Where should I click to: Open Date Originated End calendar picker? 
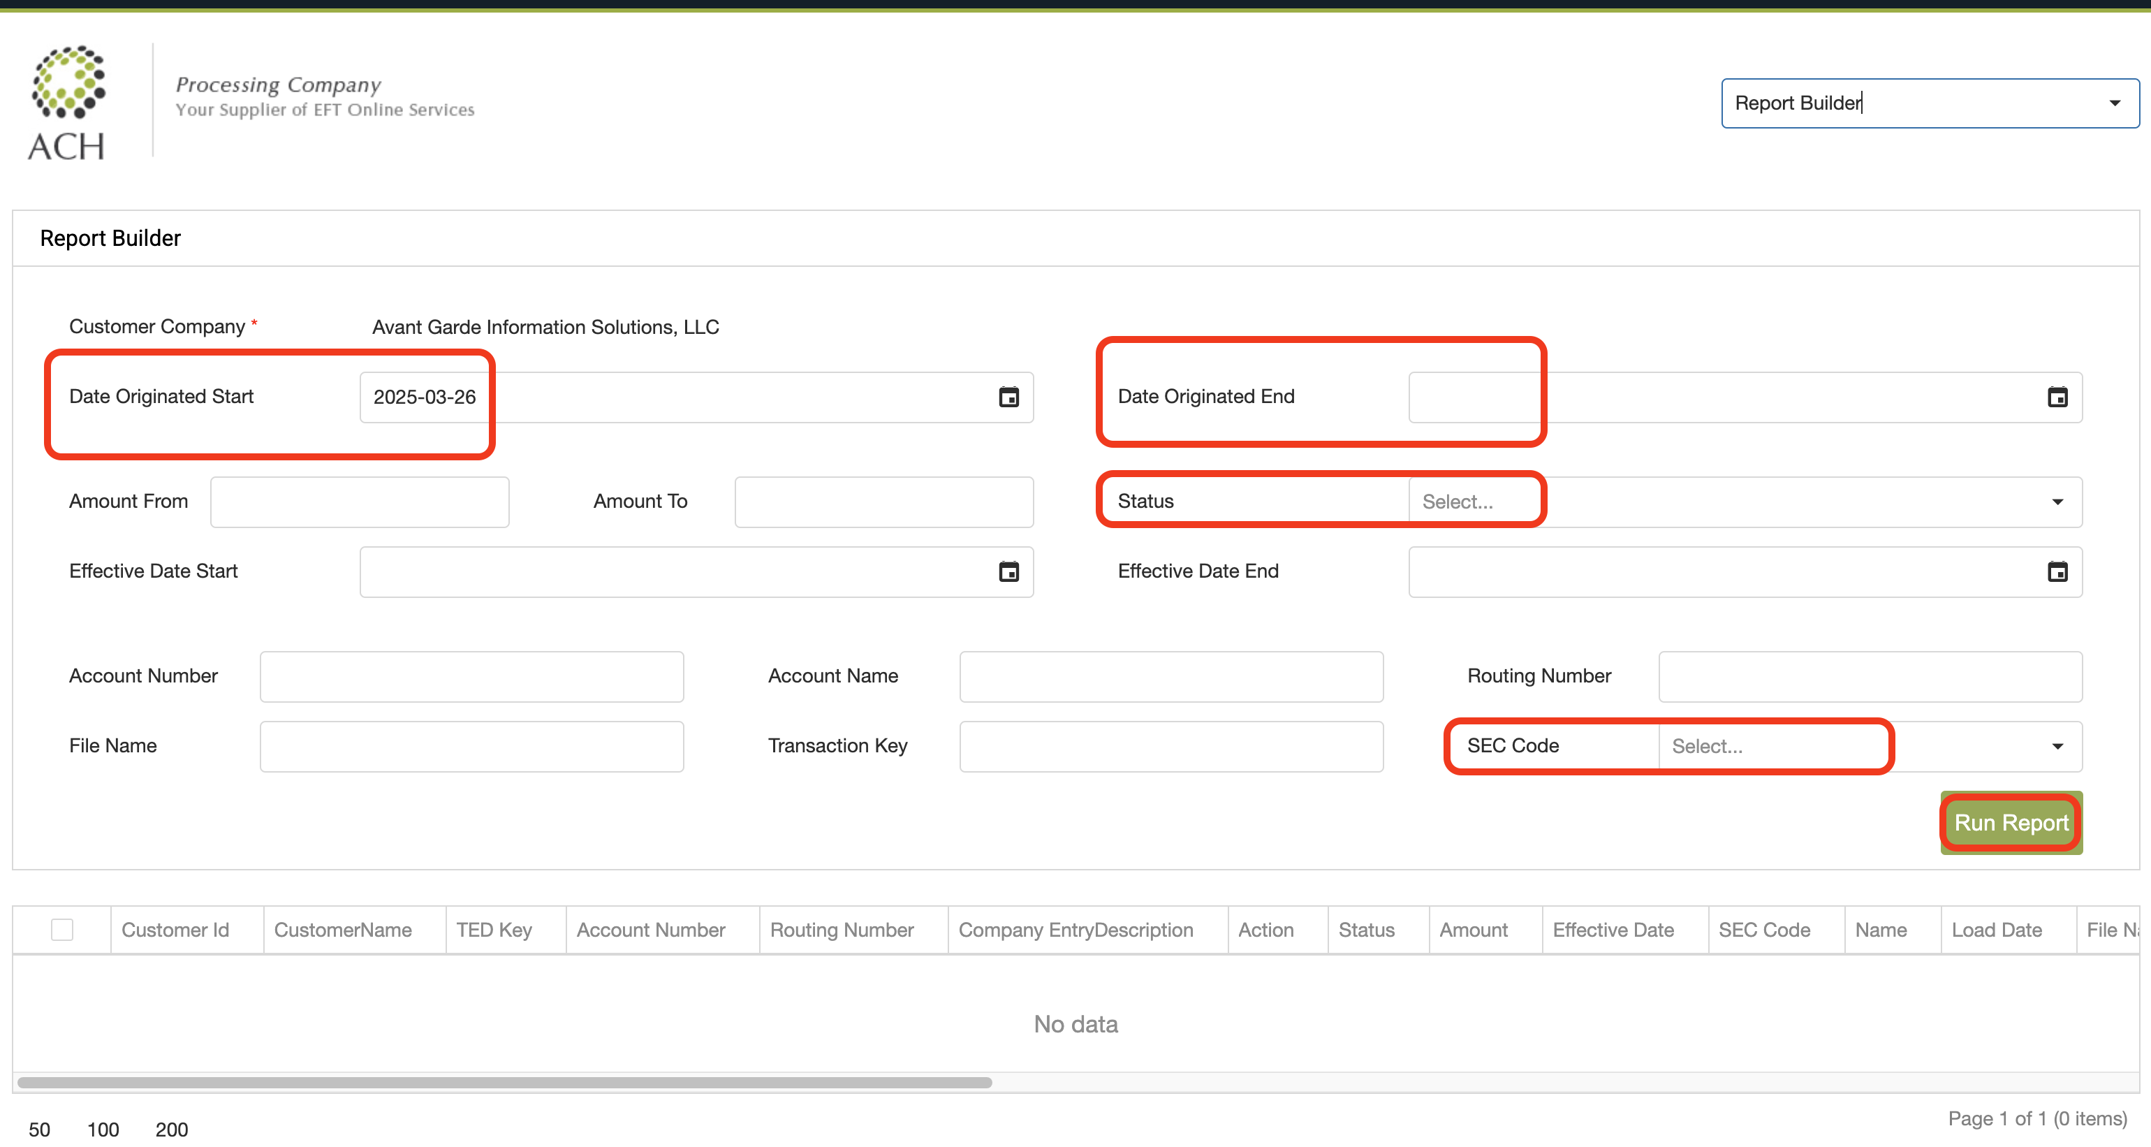(x=2057, y=397)
